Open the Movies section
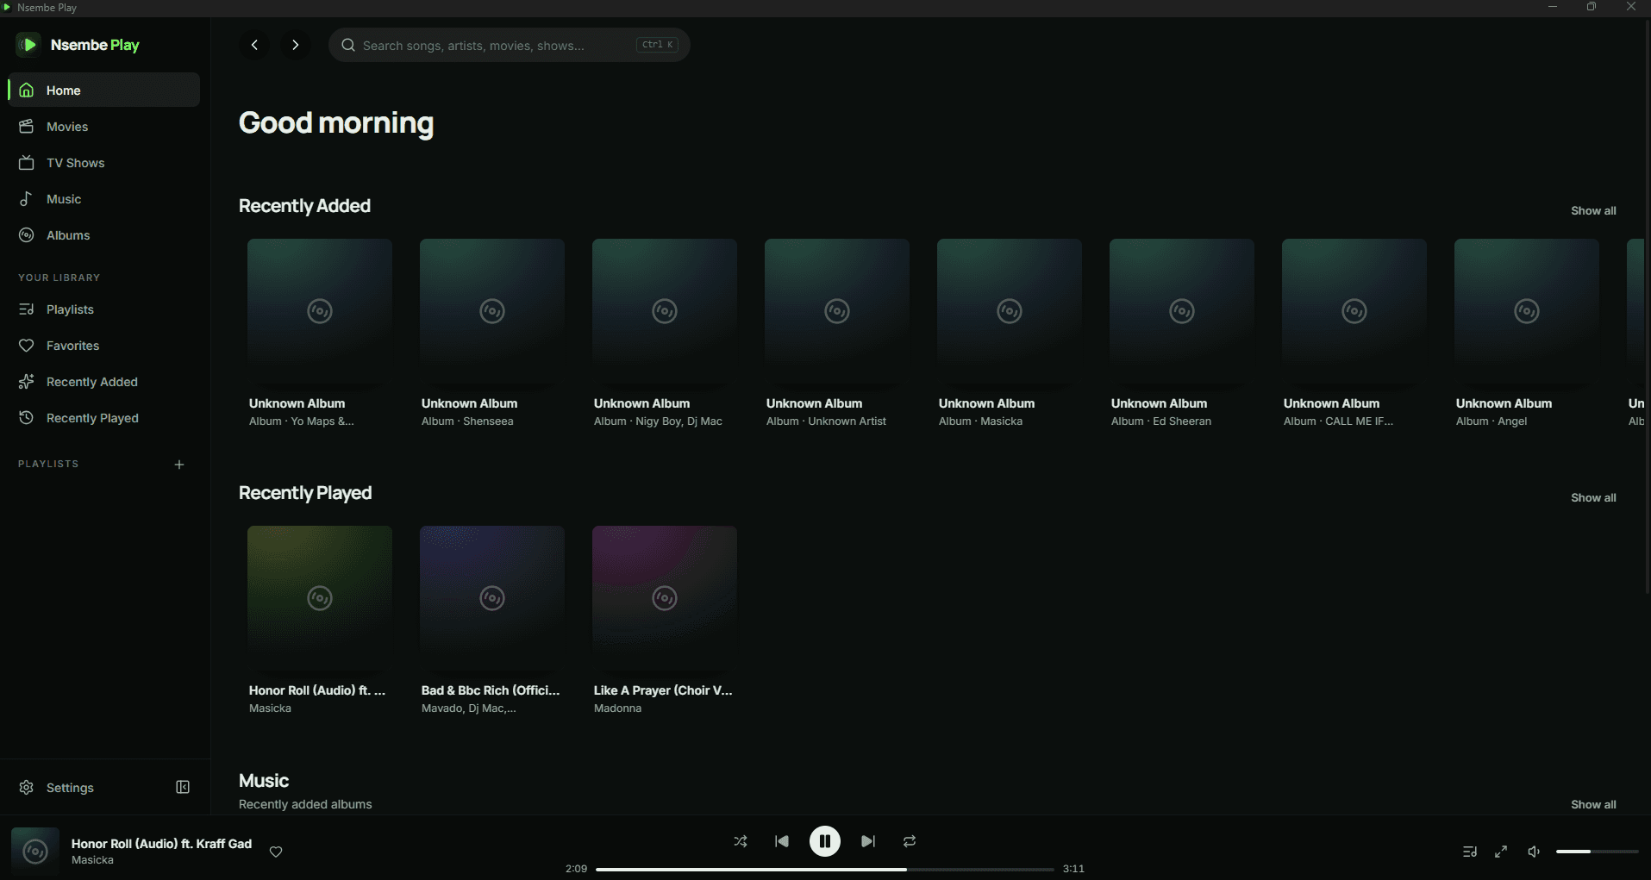 104,127
